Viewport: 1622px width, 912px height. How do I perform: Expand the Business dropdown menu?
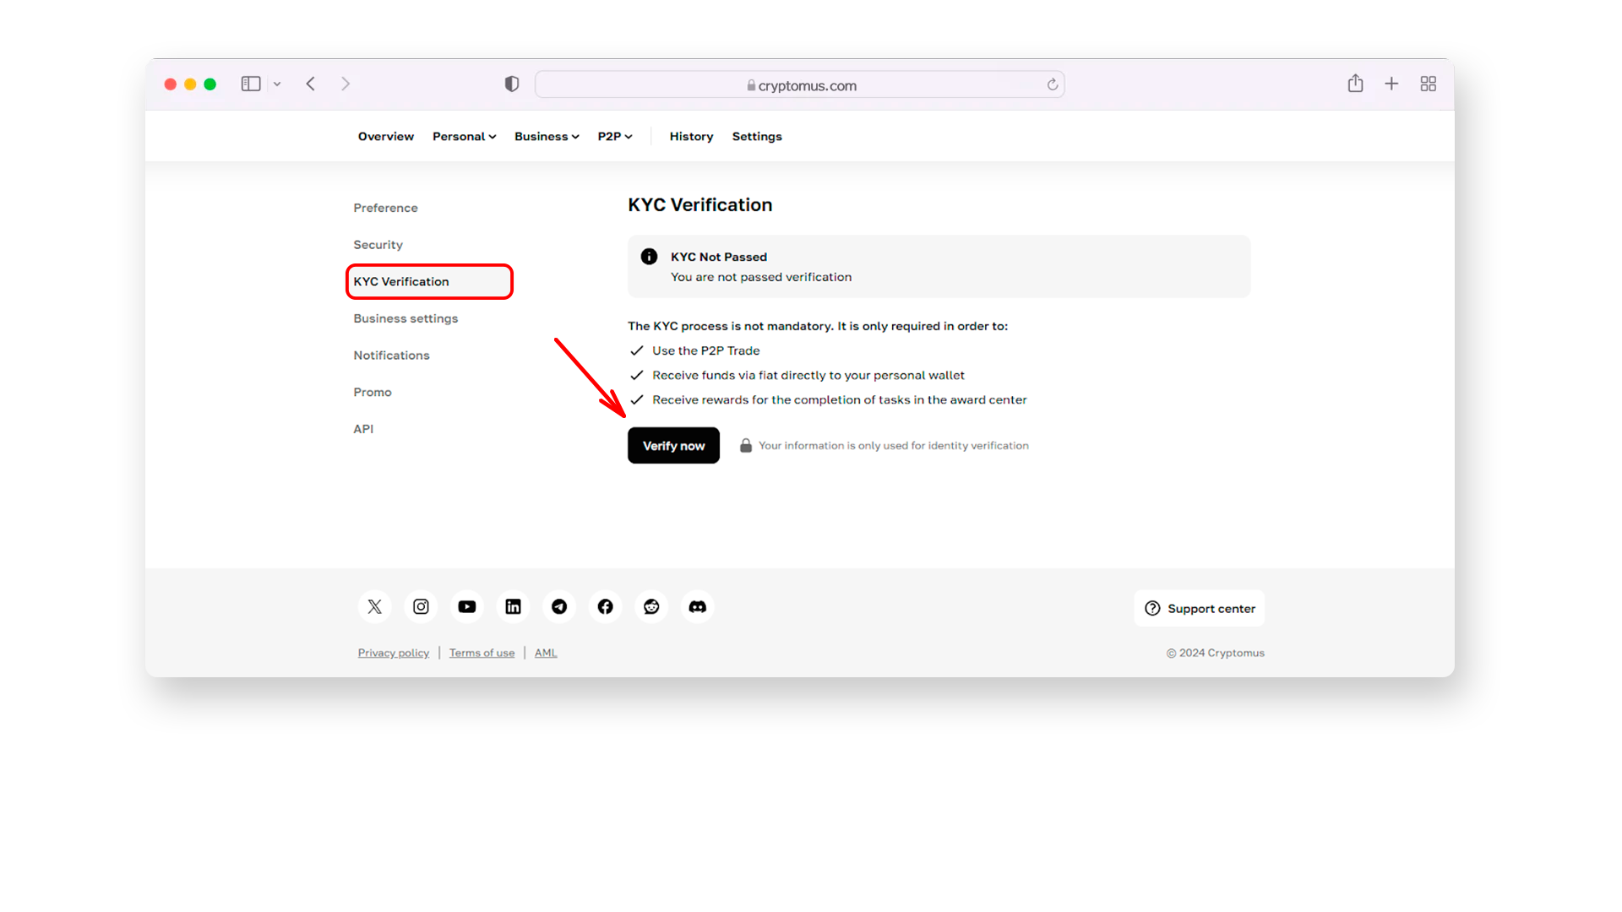[x=546, y=136]
